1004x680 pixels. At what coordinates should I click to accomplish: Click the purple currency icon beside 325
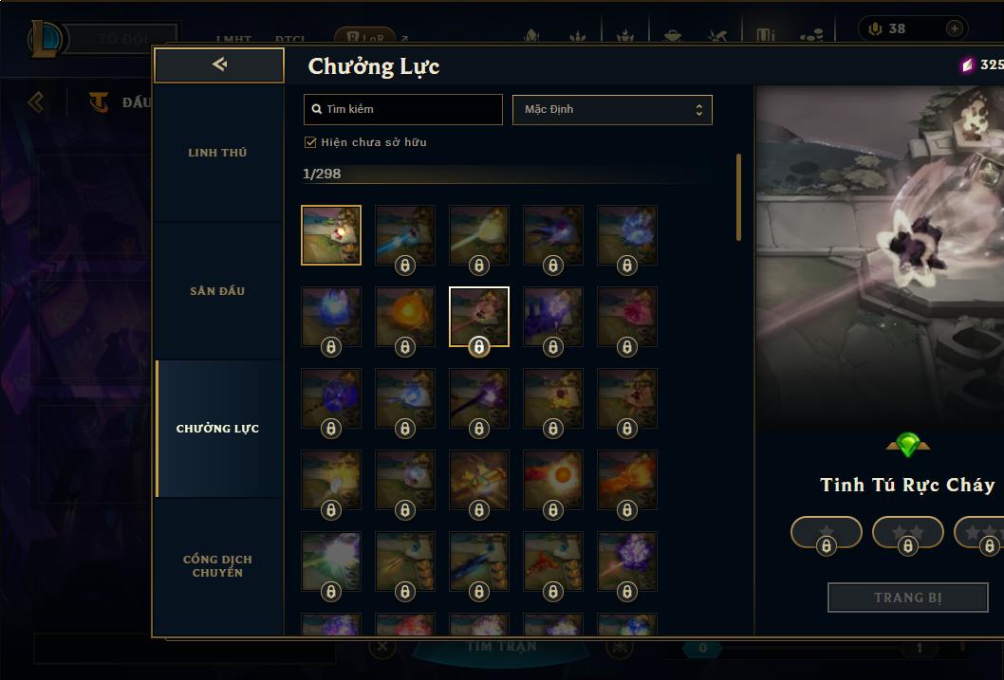[x=967, y=64]
